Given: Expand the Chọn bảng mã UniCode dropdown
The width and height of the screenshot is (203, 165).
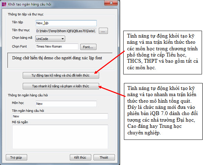Looking at the screenshot, I should point(50,39).
